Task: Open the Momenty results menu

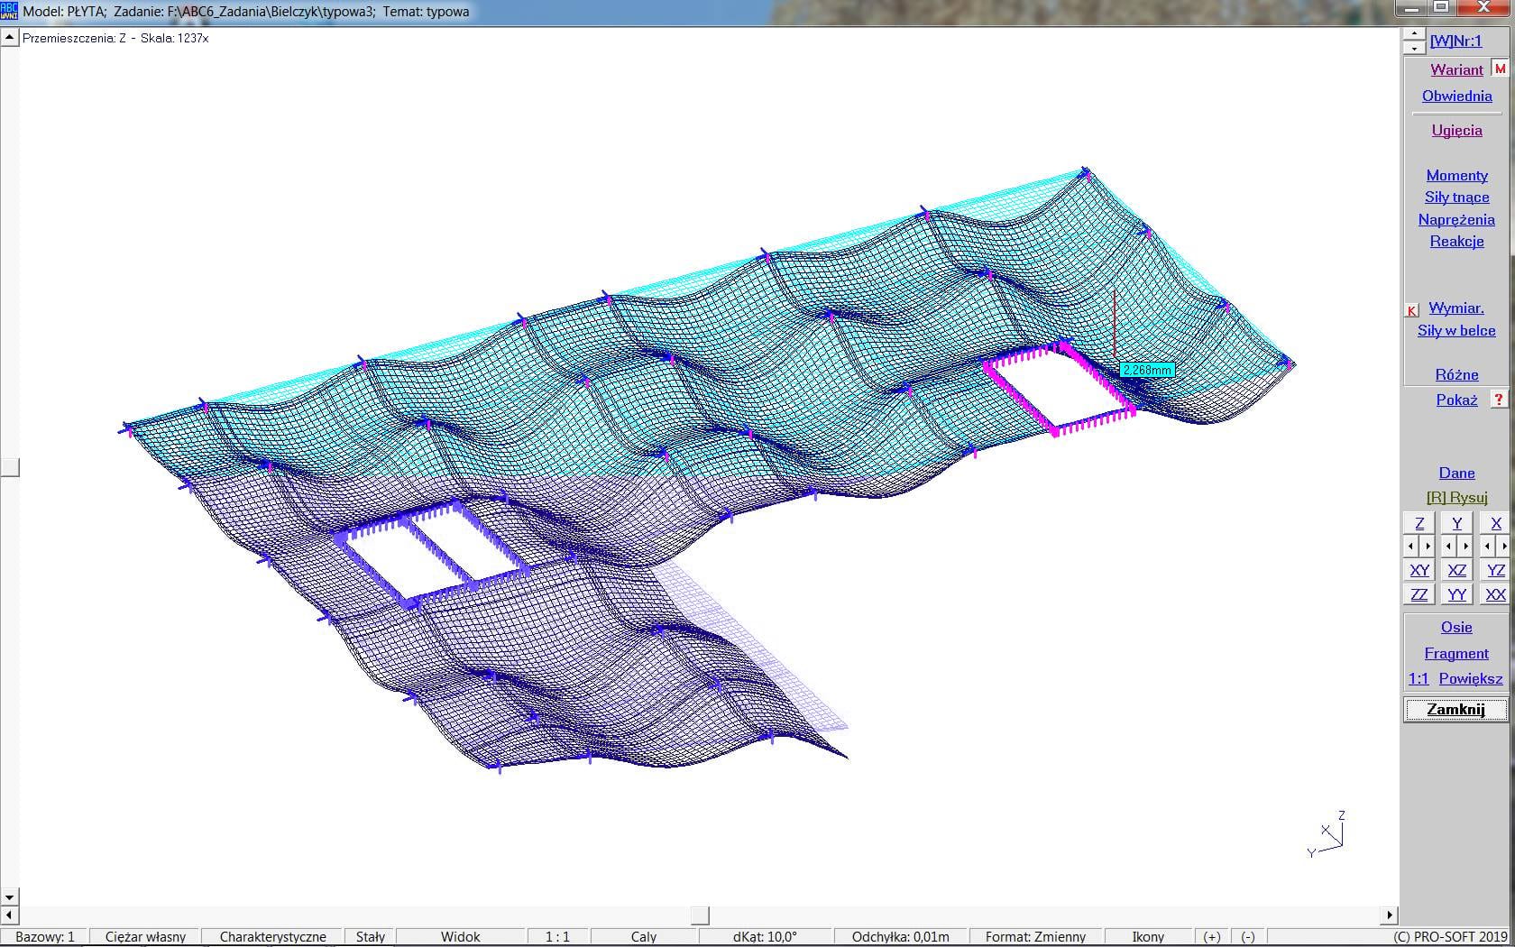Action: point(1456,176)
